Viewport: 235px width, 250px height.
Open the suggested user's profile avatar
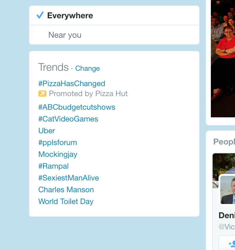point(228,190)
